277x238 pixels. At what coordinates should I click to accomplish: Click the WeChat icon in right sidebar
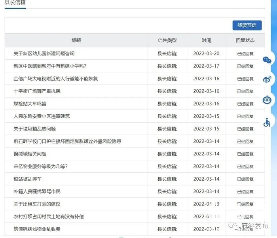[x=268, y=60]
